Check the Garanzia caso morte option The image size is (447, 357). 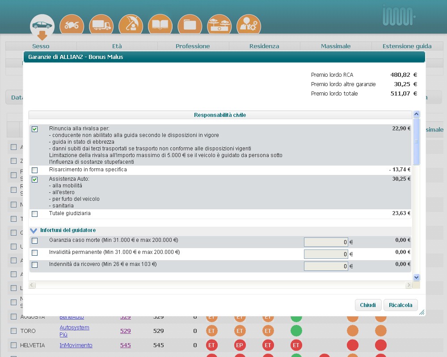35,241
